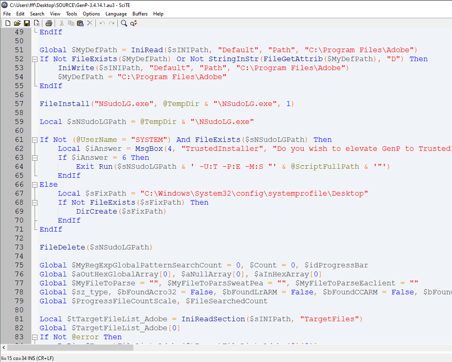Click the Close file toolbar icon

(x=36, y=23)
